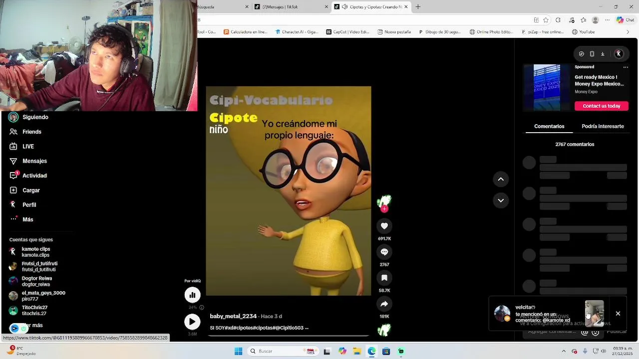The height and width of the screenshot is (359, 639).
Task: Expand Ver más followed accounts
Action: click(35, 325)
